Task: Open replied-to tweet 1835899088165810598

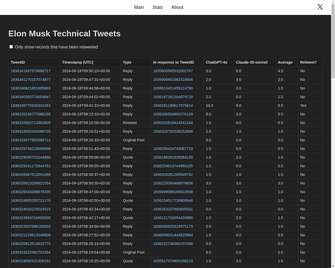Action: pos(173,192)
